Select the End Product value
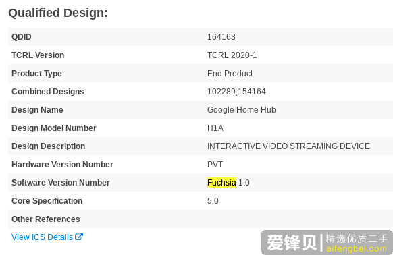 [x=230, y=74]
